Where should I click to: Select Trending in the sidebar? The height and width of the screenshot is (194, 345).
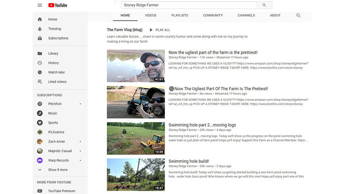[x=54, y=29]
